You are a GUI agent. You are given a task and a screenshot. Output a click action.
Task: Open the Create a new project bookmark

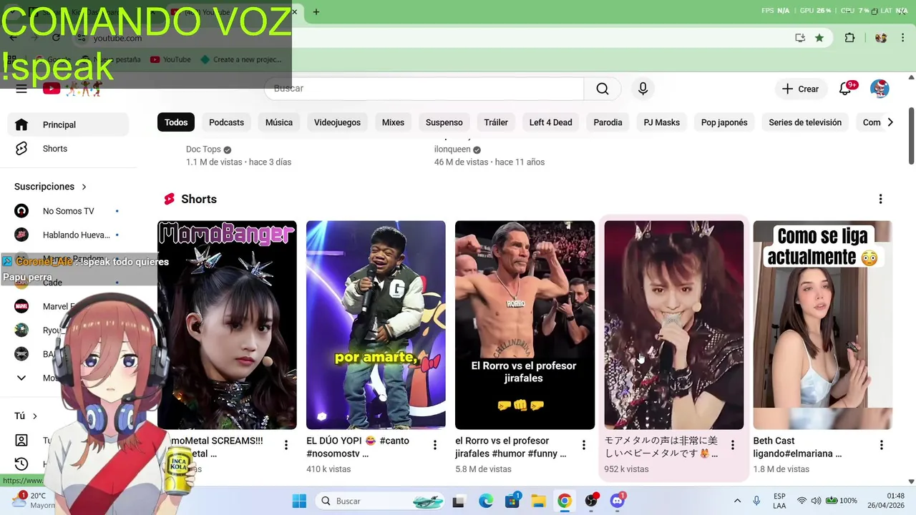click(241, 59)
